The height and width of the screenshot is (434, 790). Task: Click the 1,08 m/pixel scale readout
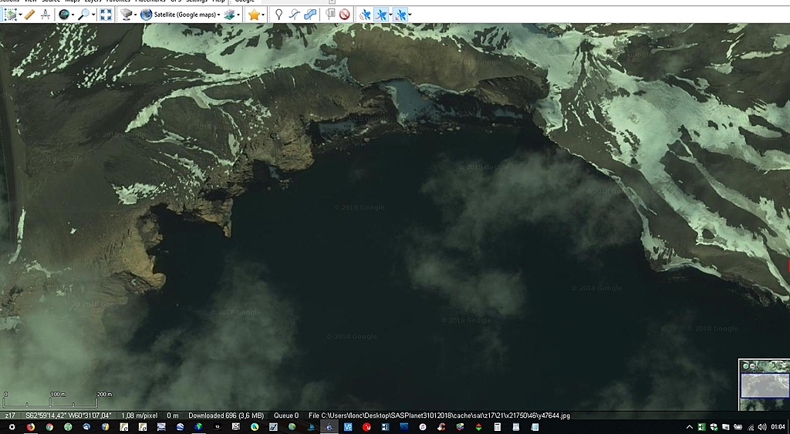(140, 415)
